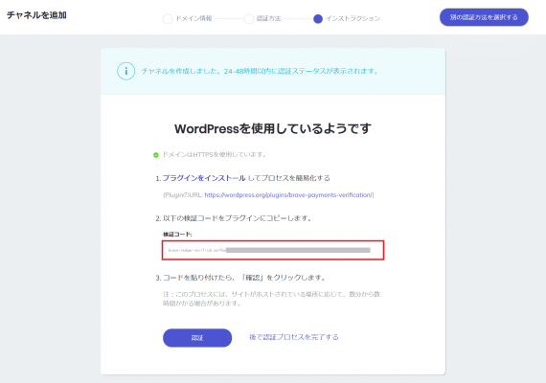Click the チャネルを追加 heading
The height and width of the screenshot is (383, 546).
click(36, 15)
